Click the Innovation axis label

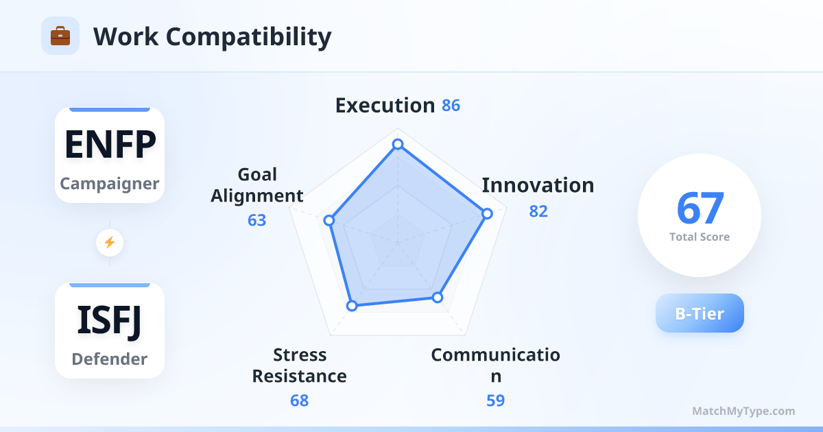pos(538,185)
